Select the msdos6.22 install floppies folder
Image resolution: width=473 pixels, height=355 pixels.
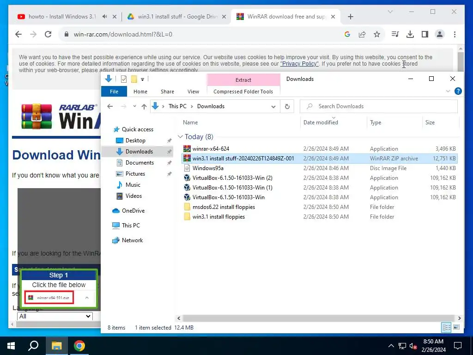tap(320, 207)
